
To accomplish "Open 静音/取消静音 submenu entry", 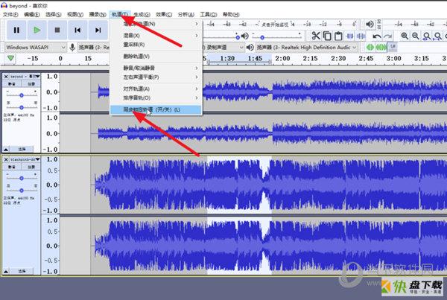I will [x=156, y=68].
